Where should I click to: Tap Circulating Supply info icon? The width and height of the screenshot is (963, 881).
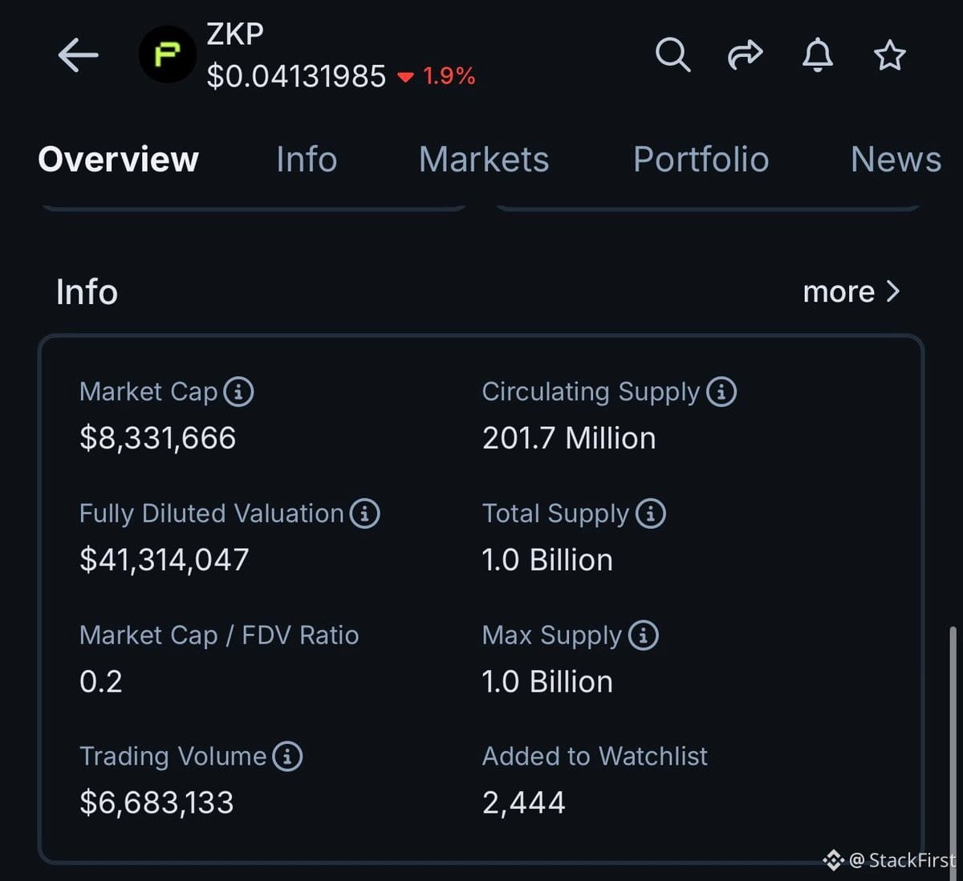point(721,392)
